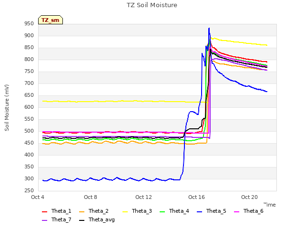Click the blue Theta_5 legend color marker

pyautogui.click(x=199, y=212)
